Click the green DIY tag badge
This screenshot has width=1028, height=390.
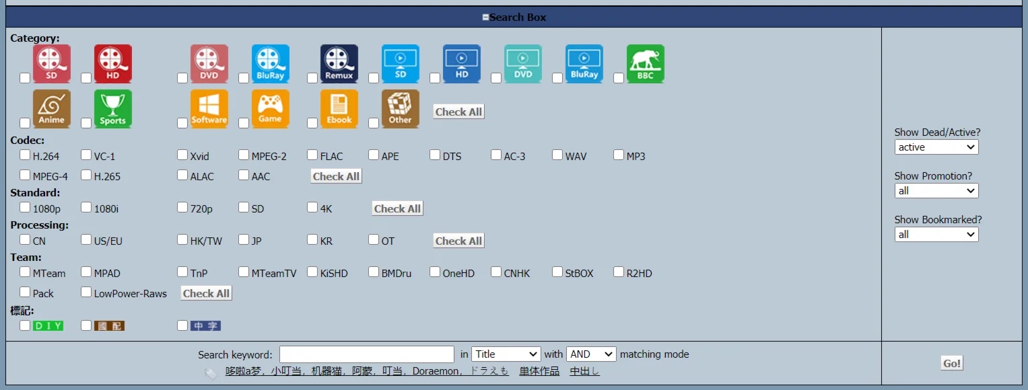pyautogui.click(x=48, y=326)
